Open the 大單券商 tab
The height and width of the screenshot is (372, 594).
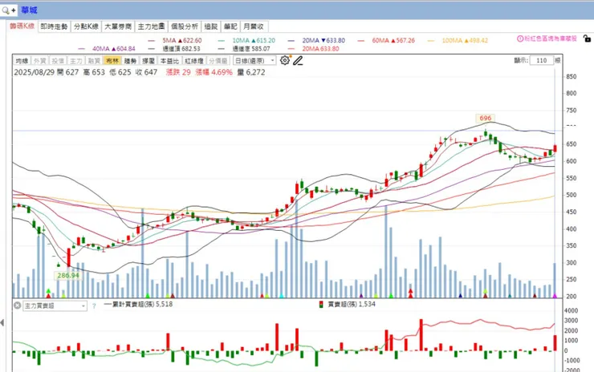(x=118, y=26)
